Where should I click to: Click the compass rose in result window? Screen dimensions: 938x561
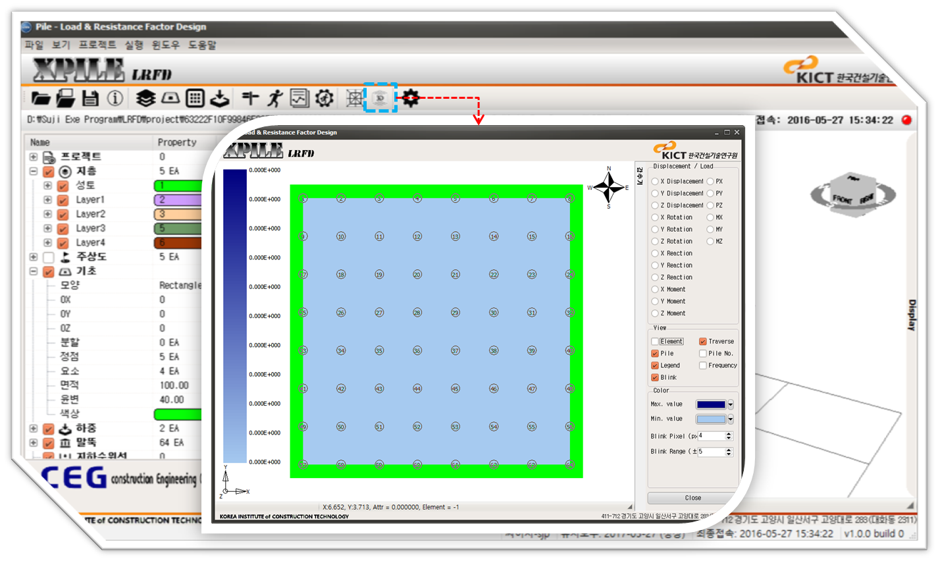[x=609, y=188]
